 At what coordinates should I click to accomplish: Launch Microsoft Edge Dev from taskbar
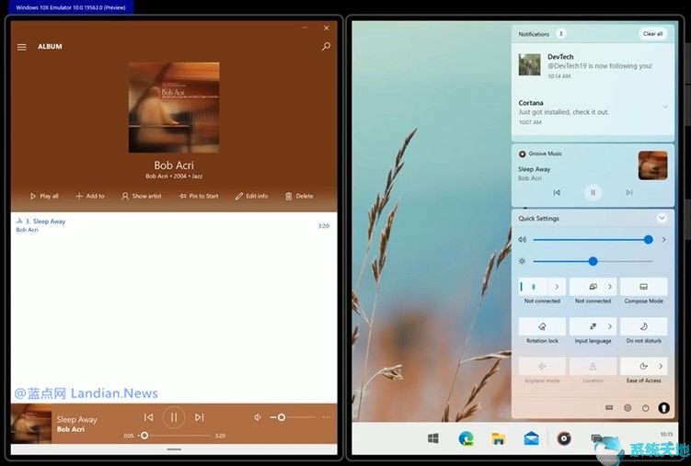point(466,438)
